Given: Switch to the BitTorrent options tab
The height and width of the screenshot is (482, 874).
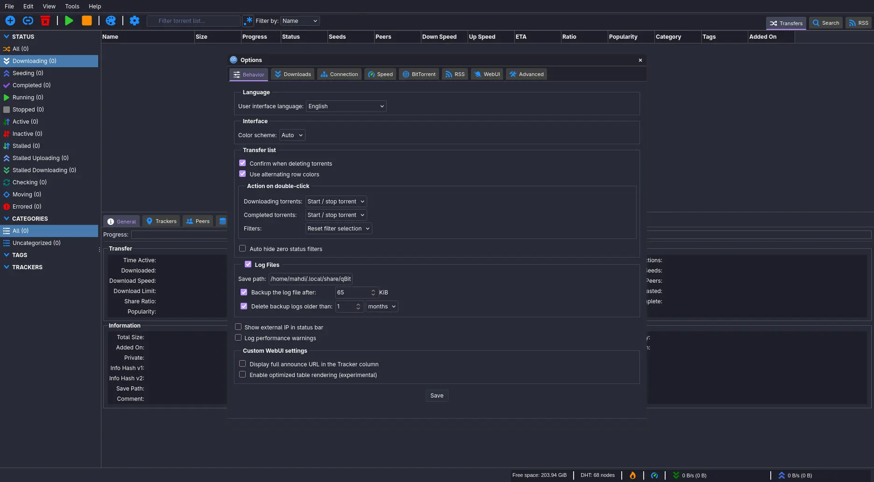Looking at the screenshot, I should [x=419, y=74].
